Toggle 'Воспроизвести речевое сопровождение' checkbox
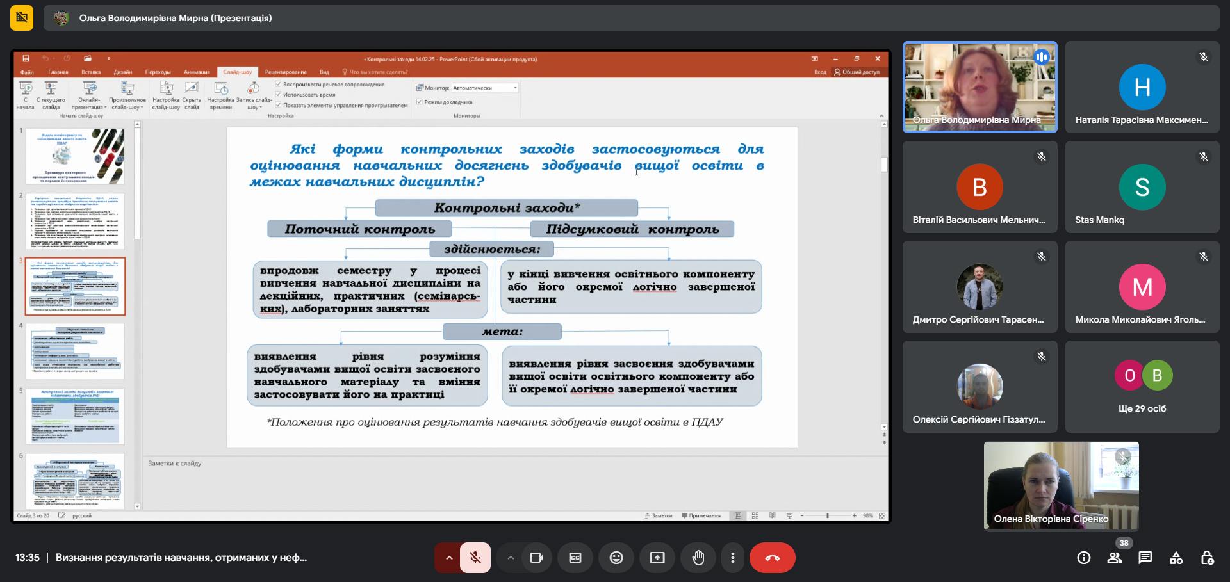The height and width of the screenshot is (582, 1230). 278,84
